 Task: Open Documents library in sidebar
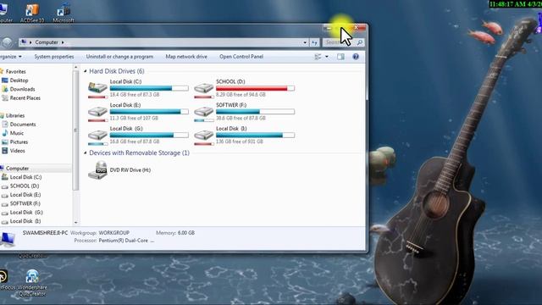tap(23, 125)
